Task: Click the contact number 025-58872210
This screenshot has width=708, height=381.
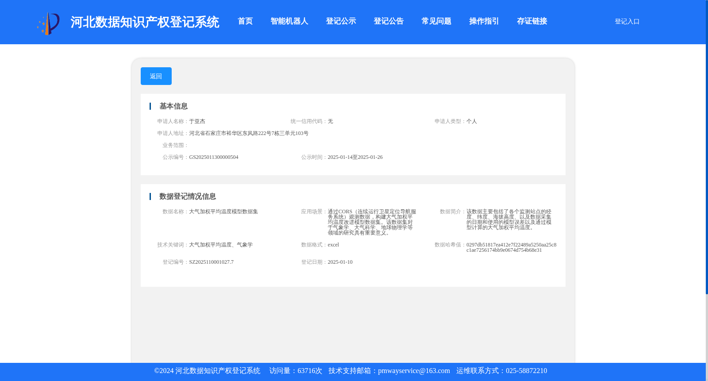Action: (x=527, y=371)
